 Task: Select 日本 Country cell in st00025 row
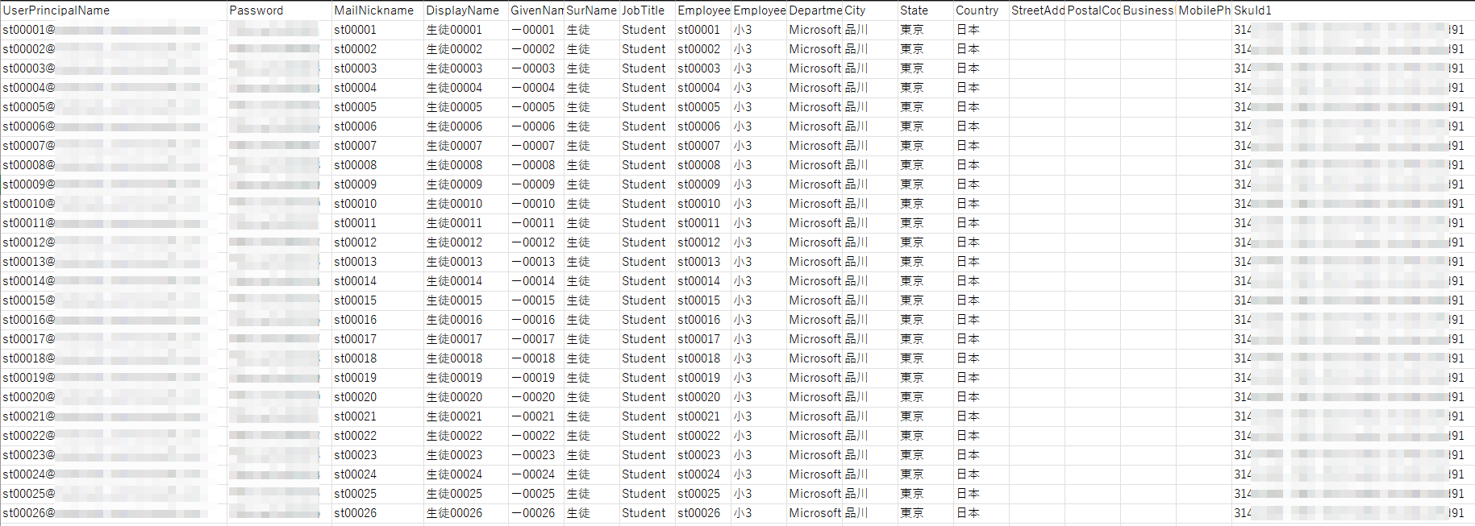[x=981, y=494]
